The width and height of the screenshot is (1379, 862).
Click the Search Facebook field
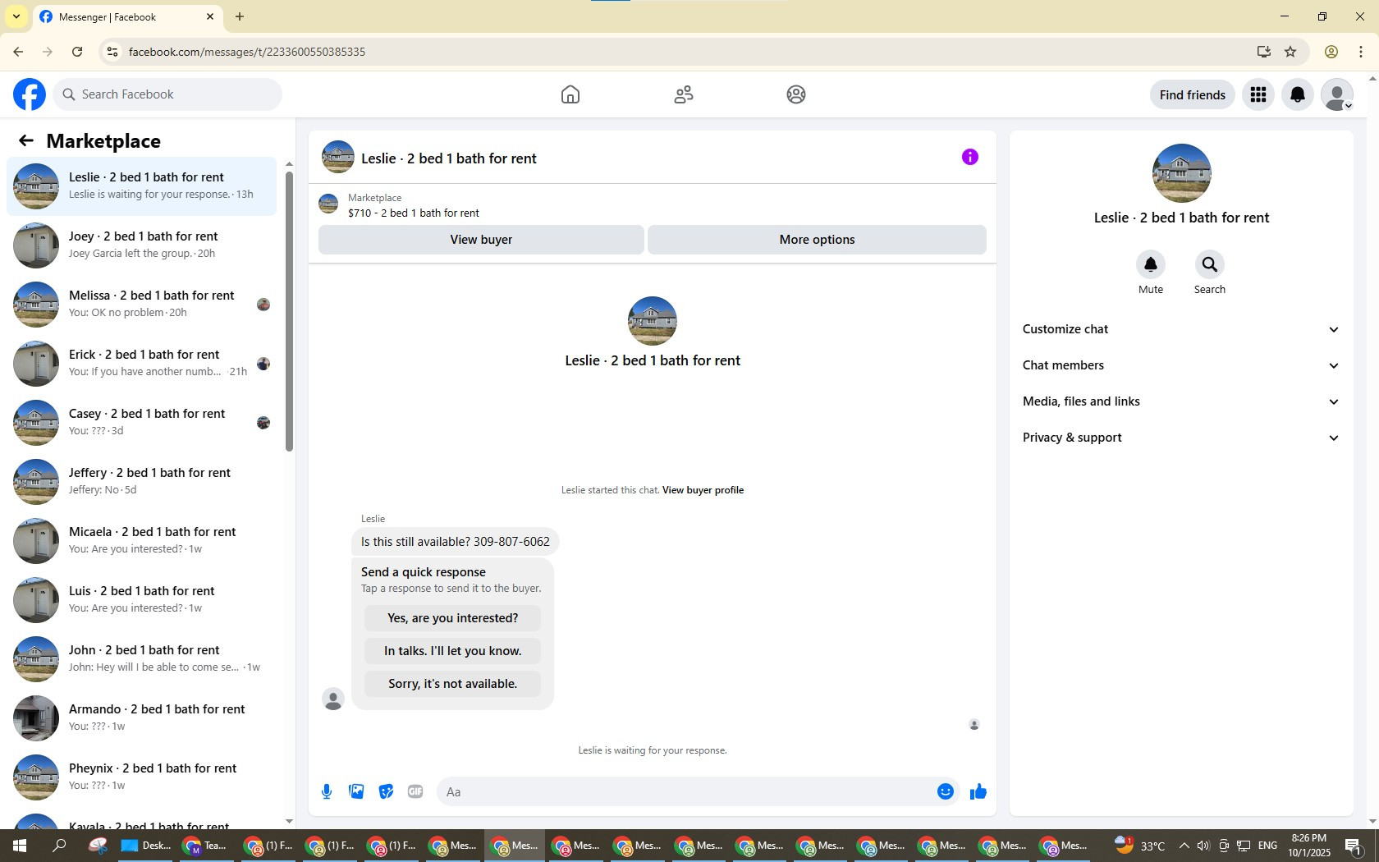click(168, 94)
